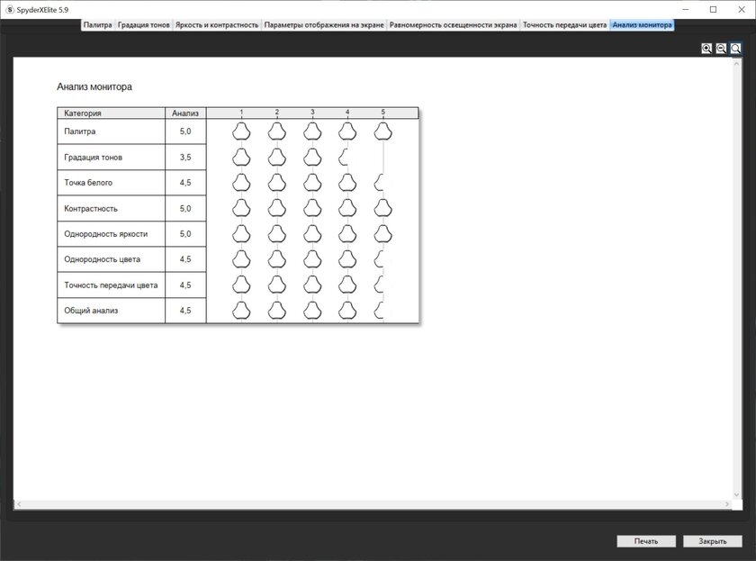The height and width of the screenshot is (561, 756).
Task: Click the Закрыть button
Action: click(712, 541)
